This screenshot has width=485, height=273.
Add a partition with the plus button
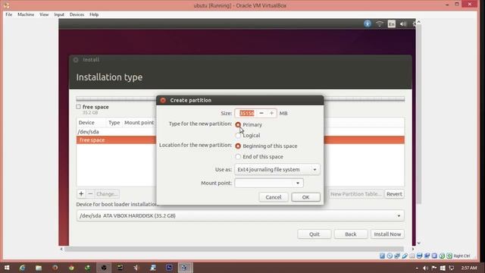click(x=81, y=194)
